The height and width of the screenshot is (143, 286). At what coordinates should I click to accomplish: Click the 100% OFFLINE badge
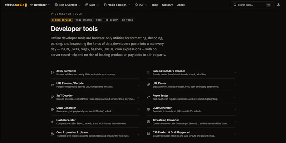click(x=61, y=20)
